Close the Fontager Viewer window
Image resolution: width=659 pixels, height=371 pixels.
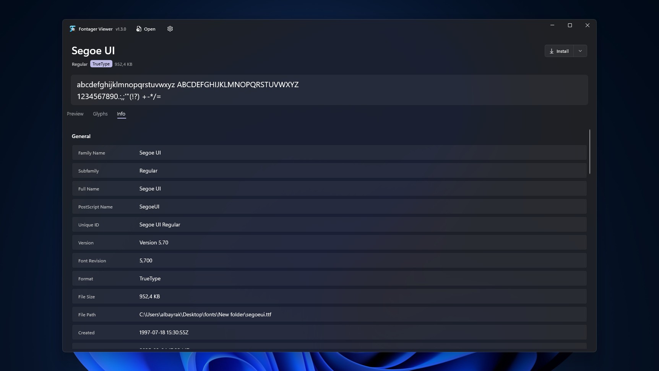(587, 25)
